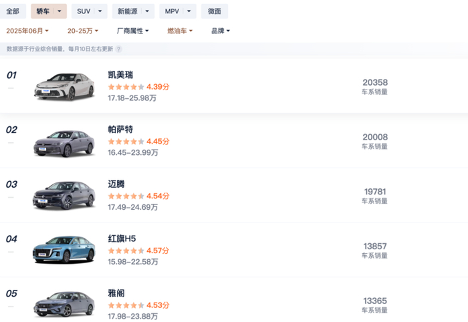Open the 20-25万 price range filter
Image resolution: width=468 pixels, height=322 pixels.
pyautogui.click(x=83, y=31)
